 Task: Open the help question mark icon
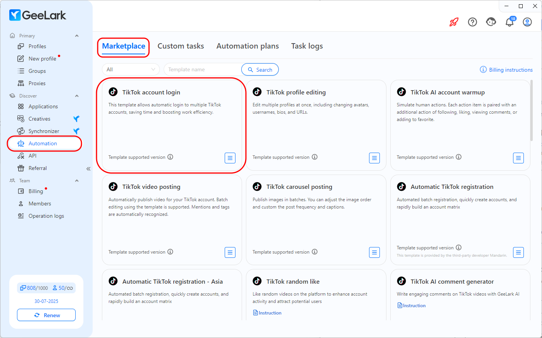[473, 22]
